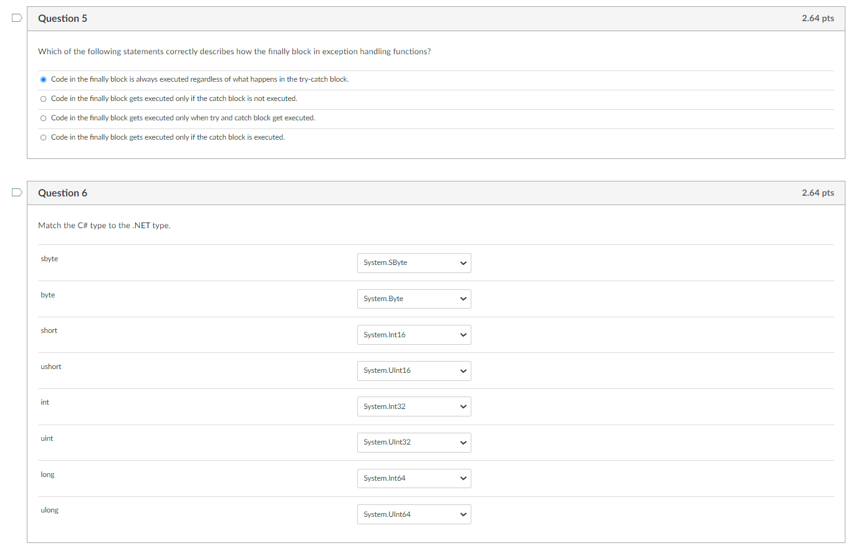Select 'try and catch block get executed' option
Image resolution: width=866 pixels, height=558 pixels.
point(43,118)
